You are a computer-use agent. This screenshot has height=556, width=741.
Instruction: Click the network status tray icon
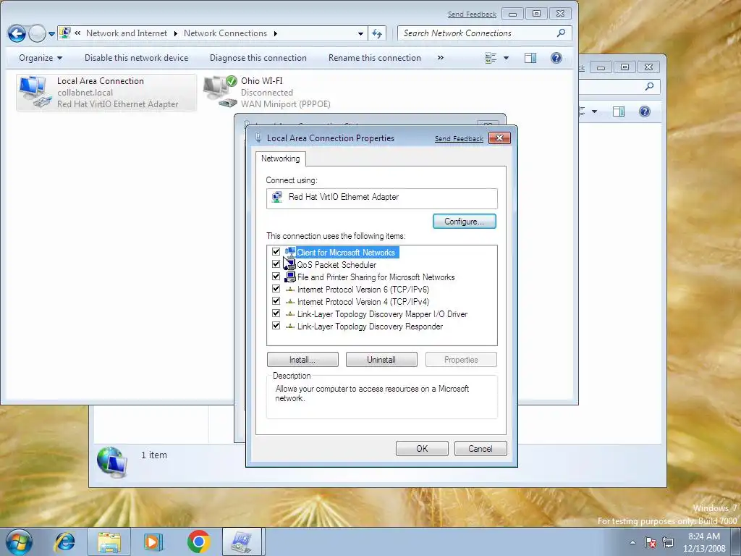pyautogui.click(x=668, y=542)
